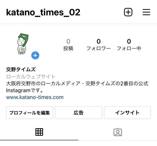
Task: Click the 広告 button
Action: pos(78,113)
